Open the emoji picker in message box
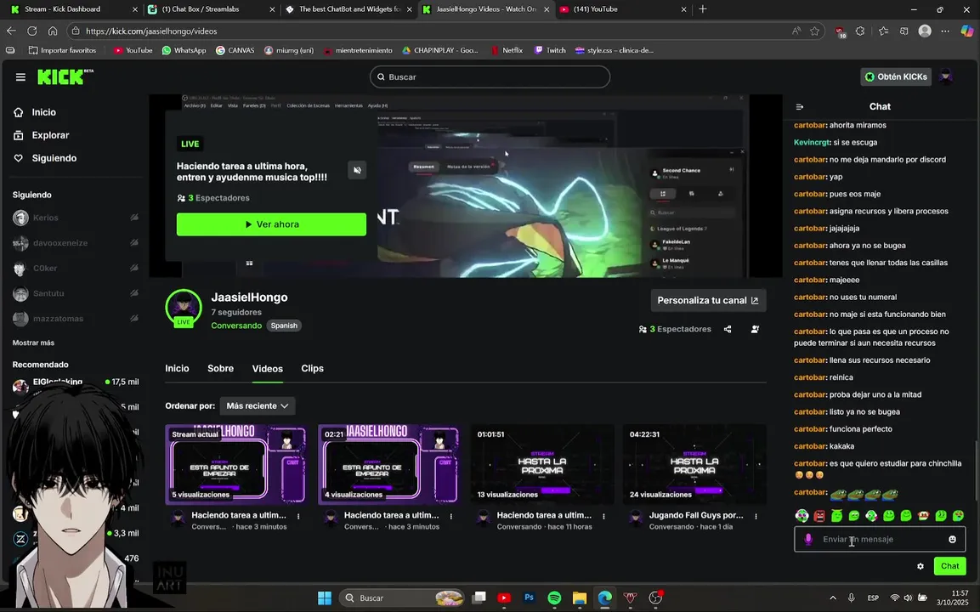Screen dimensions: 980x612 [x=952, y=540]
